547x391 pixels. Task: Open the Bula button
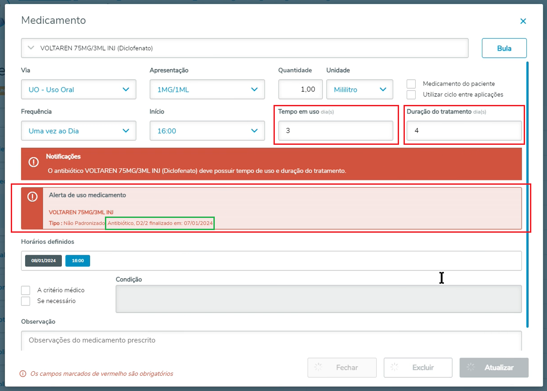504,48
